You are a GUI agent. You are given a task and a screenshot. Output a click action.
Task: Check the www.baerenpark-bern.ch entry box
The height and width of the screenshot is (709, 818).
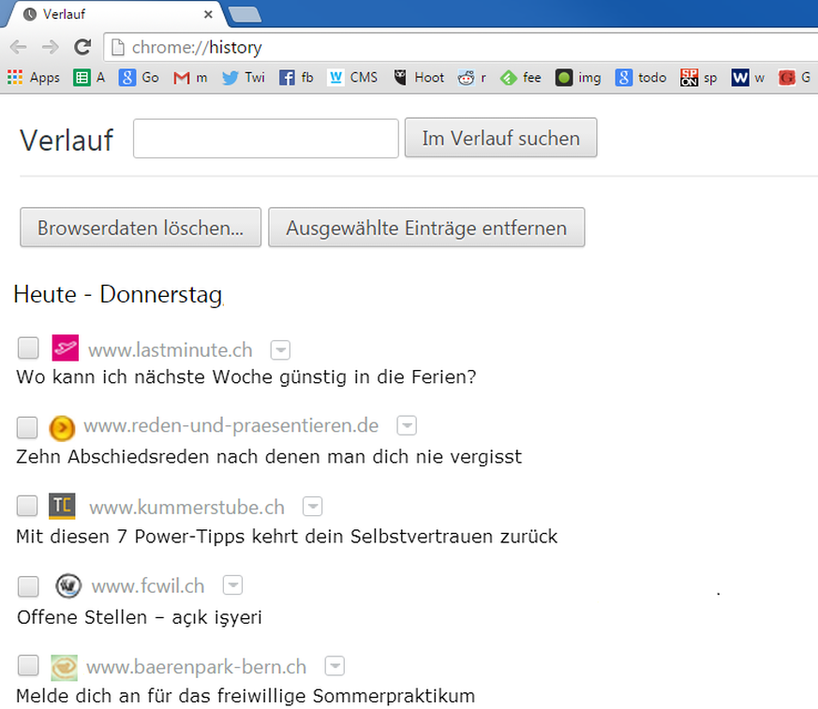(28, 666)
